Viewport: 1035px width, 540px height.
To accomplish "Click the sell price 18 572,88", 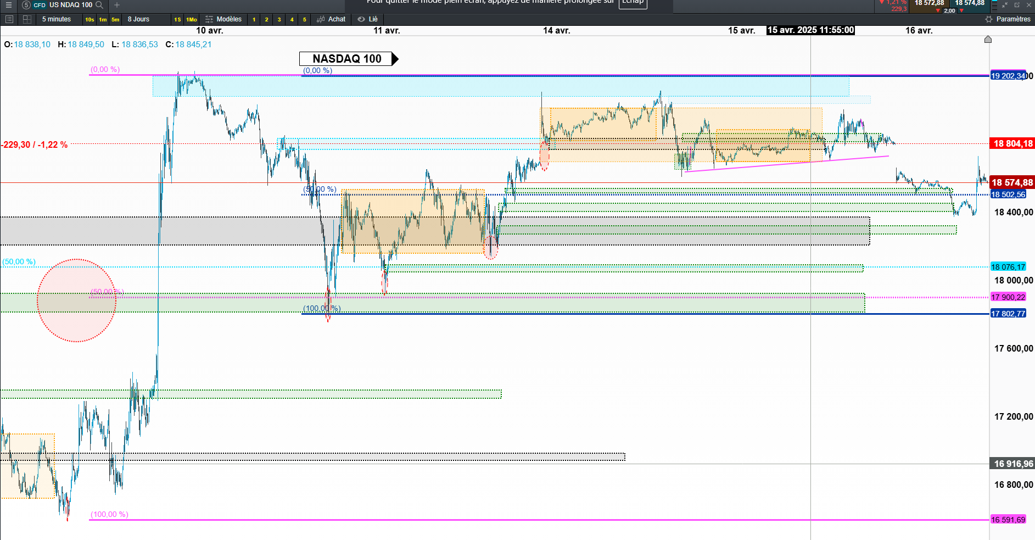I will (929, 3).
